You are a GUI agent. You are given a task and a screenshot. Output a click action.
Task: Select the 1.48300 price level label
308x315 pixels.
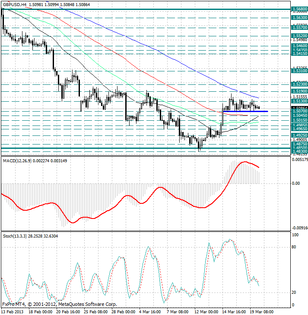tap(299, 151)
